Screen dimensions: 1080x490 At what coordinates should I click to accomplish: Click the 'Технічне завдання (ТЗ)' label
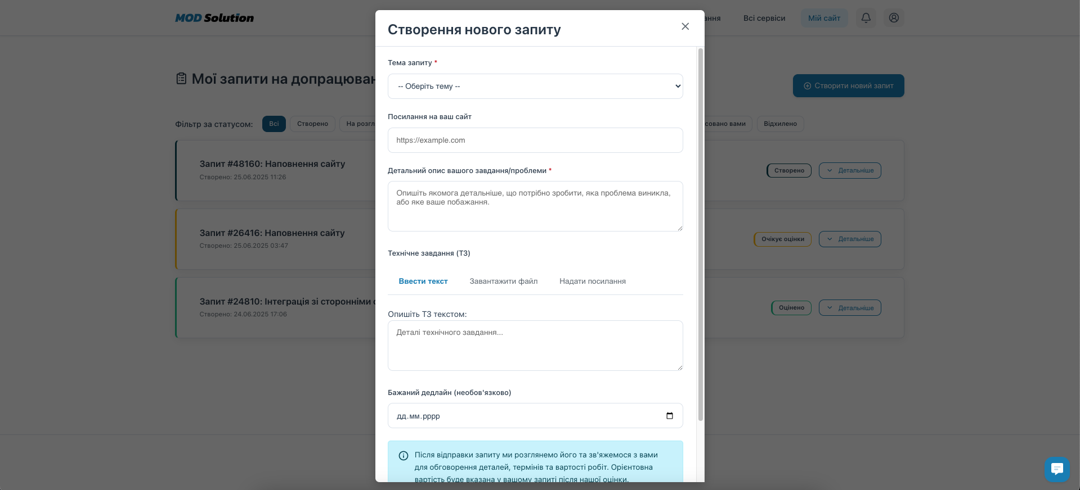(x=429, y=253)
